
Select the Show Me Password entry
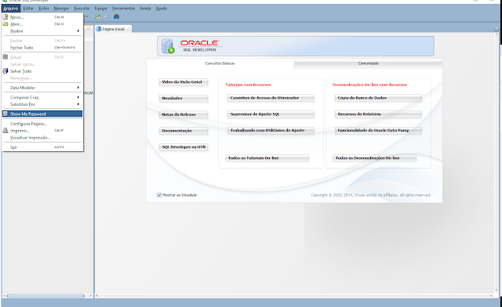pos(42,114)
